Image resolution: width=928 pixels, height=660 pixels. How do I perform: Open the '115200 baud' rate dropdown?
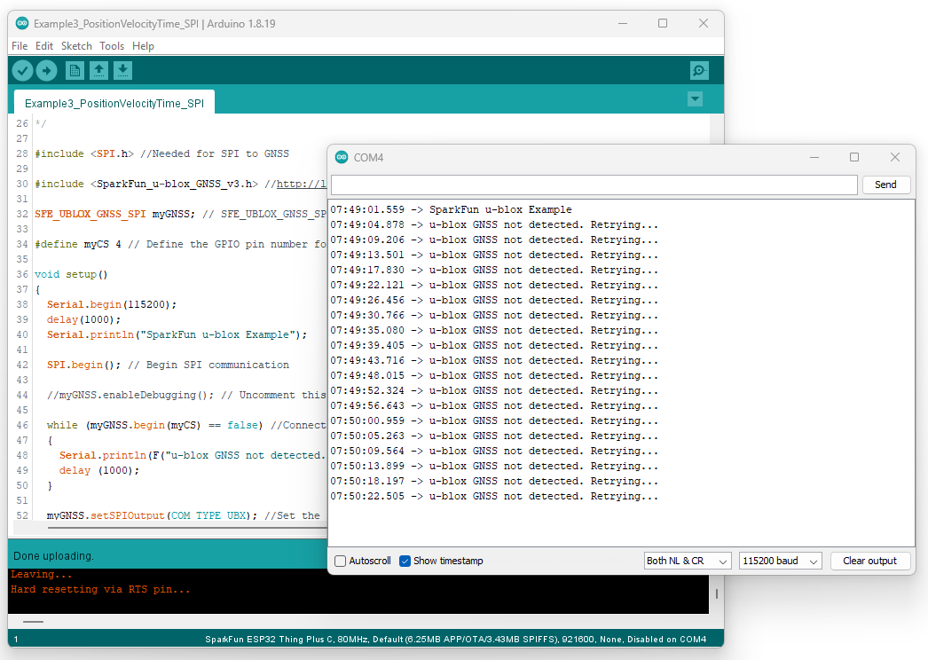pos(780,561)
